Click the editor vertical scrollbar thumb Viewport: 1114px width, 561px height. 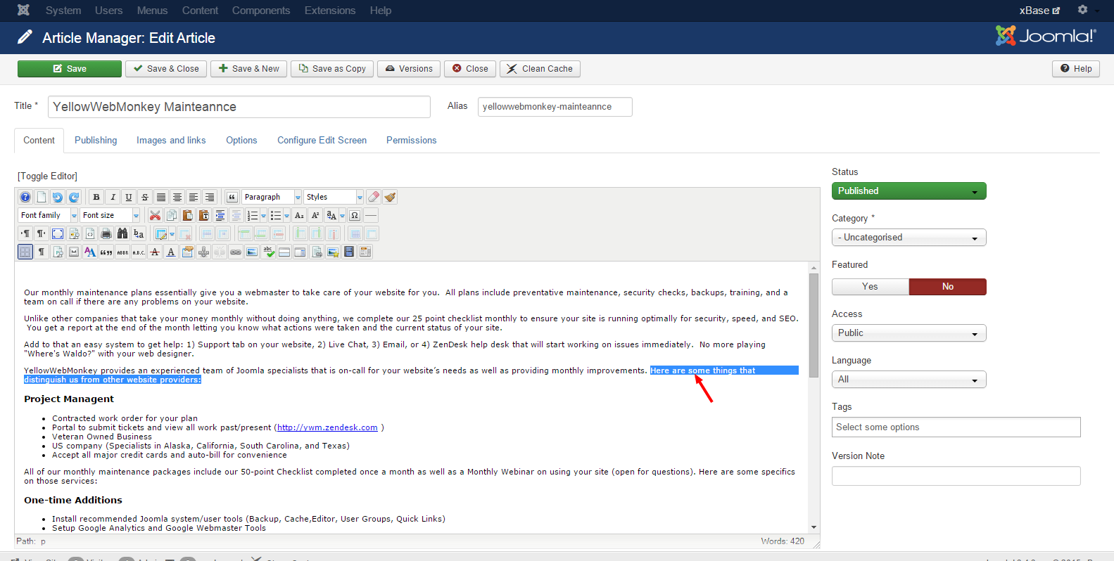click(x=814, y=325)
